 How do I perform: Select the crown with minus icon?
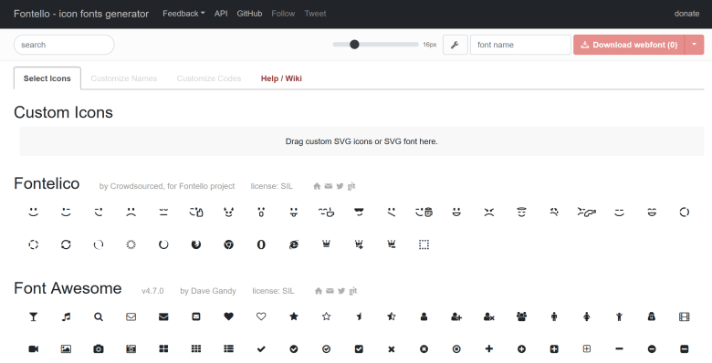pyautogui.click(x=392, y=244)
